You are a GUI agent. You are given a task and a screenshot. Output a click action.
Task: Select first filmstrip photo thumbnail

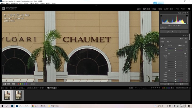tap(7, 95)
